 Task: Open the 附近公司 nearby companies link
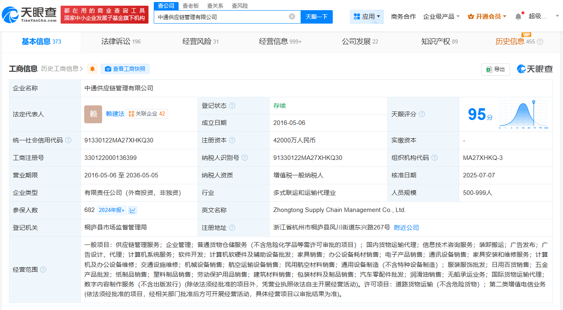point(406,228)
